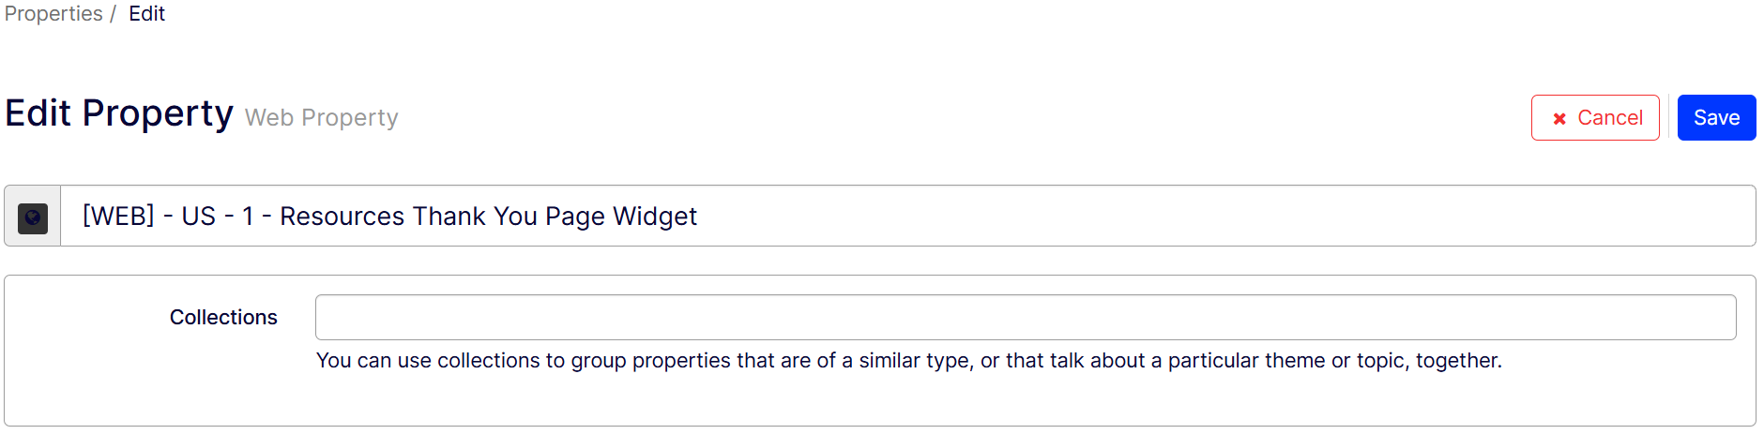Click the Collections field label
The width and height of the screenshot is (1764, 434).
pos(223,318)
